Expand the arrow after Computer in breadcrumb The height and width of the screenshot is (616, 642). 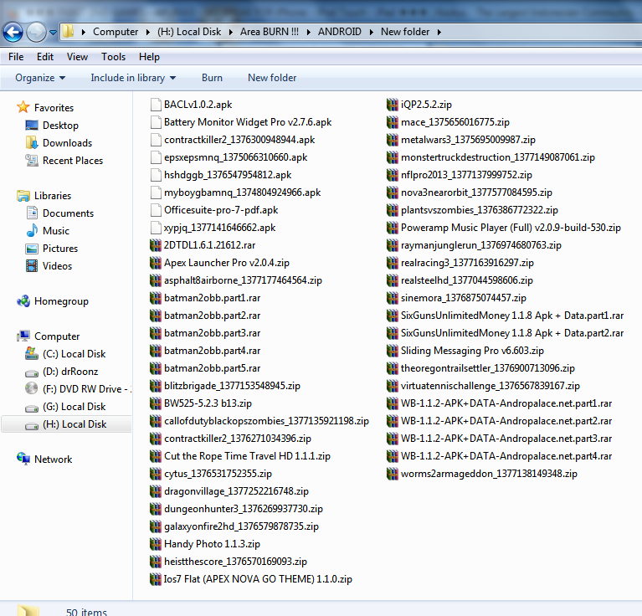pos(148,32)
